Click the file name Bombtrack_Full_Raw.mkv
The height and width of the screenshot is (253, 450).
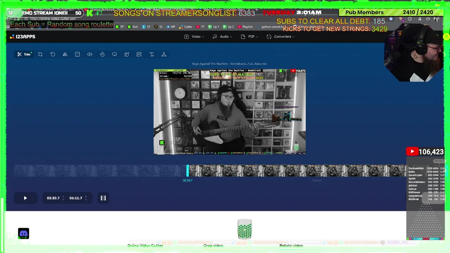pyautogui.click(x=229, y=64)
